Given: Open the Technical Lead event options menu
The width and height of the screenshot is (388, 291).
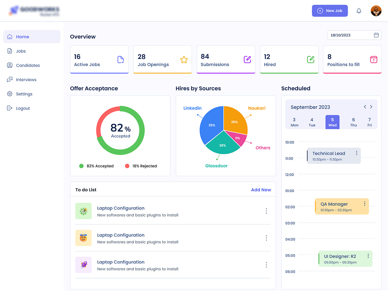Looking at the screenshot, I should 356,153.
